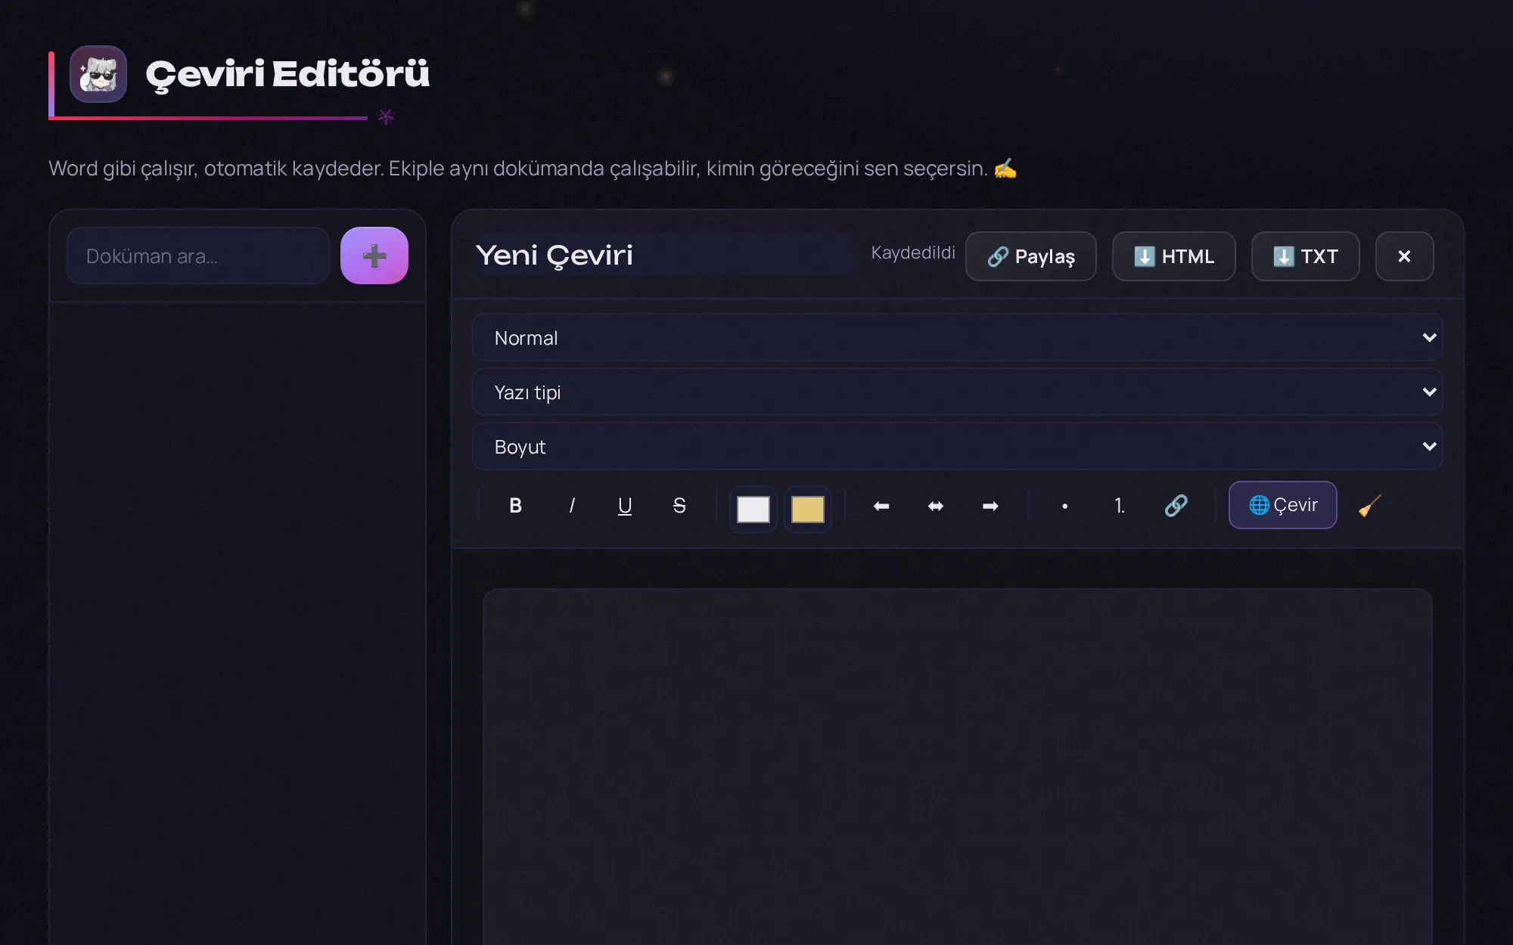Close the document with X button
Viewport: 1513px width, 945px height.
tap(1404, 256)
